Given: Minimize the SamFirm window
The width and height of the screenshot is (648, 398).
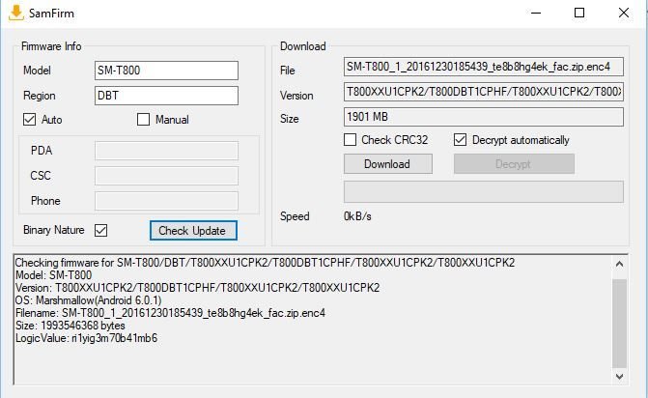Looking at the screenshot, I should [536, 13].
